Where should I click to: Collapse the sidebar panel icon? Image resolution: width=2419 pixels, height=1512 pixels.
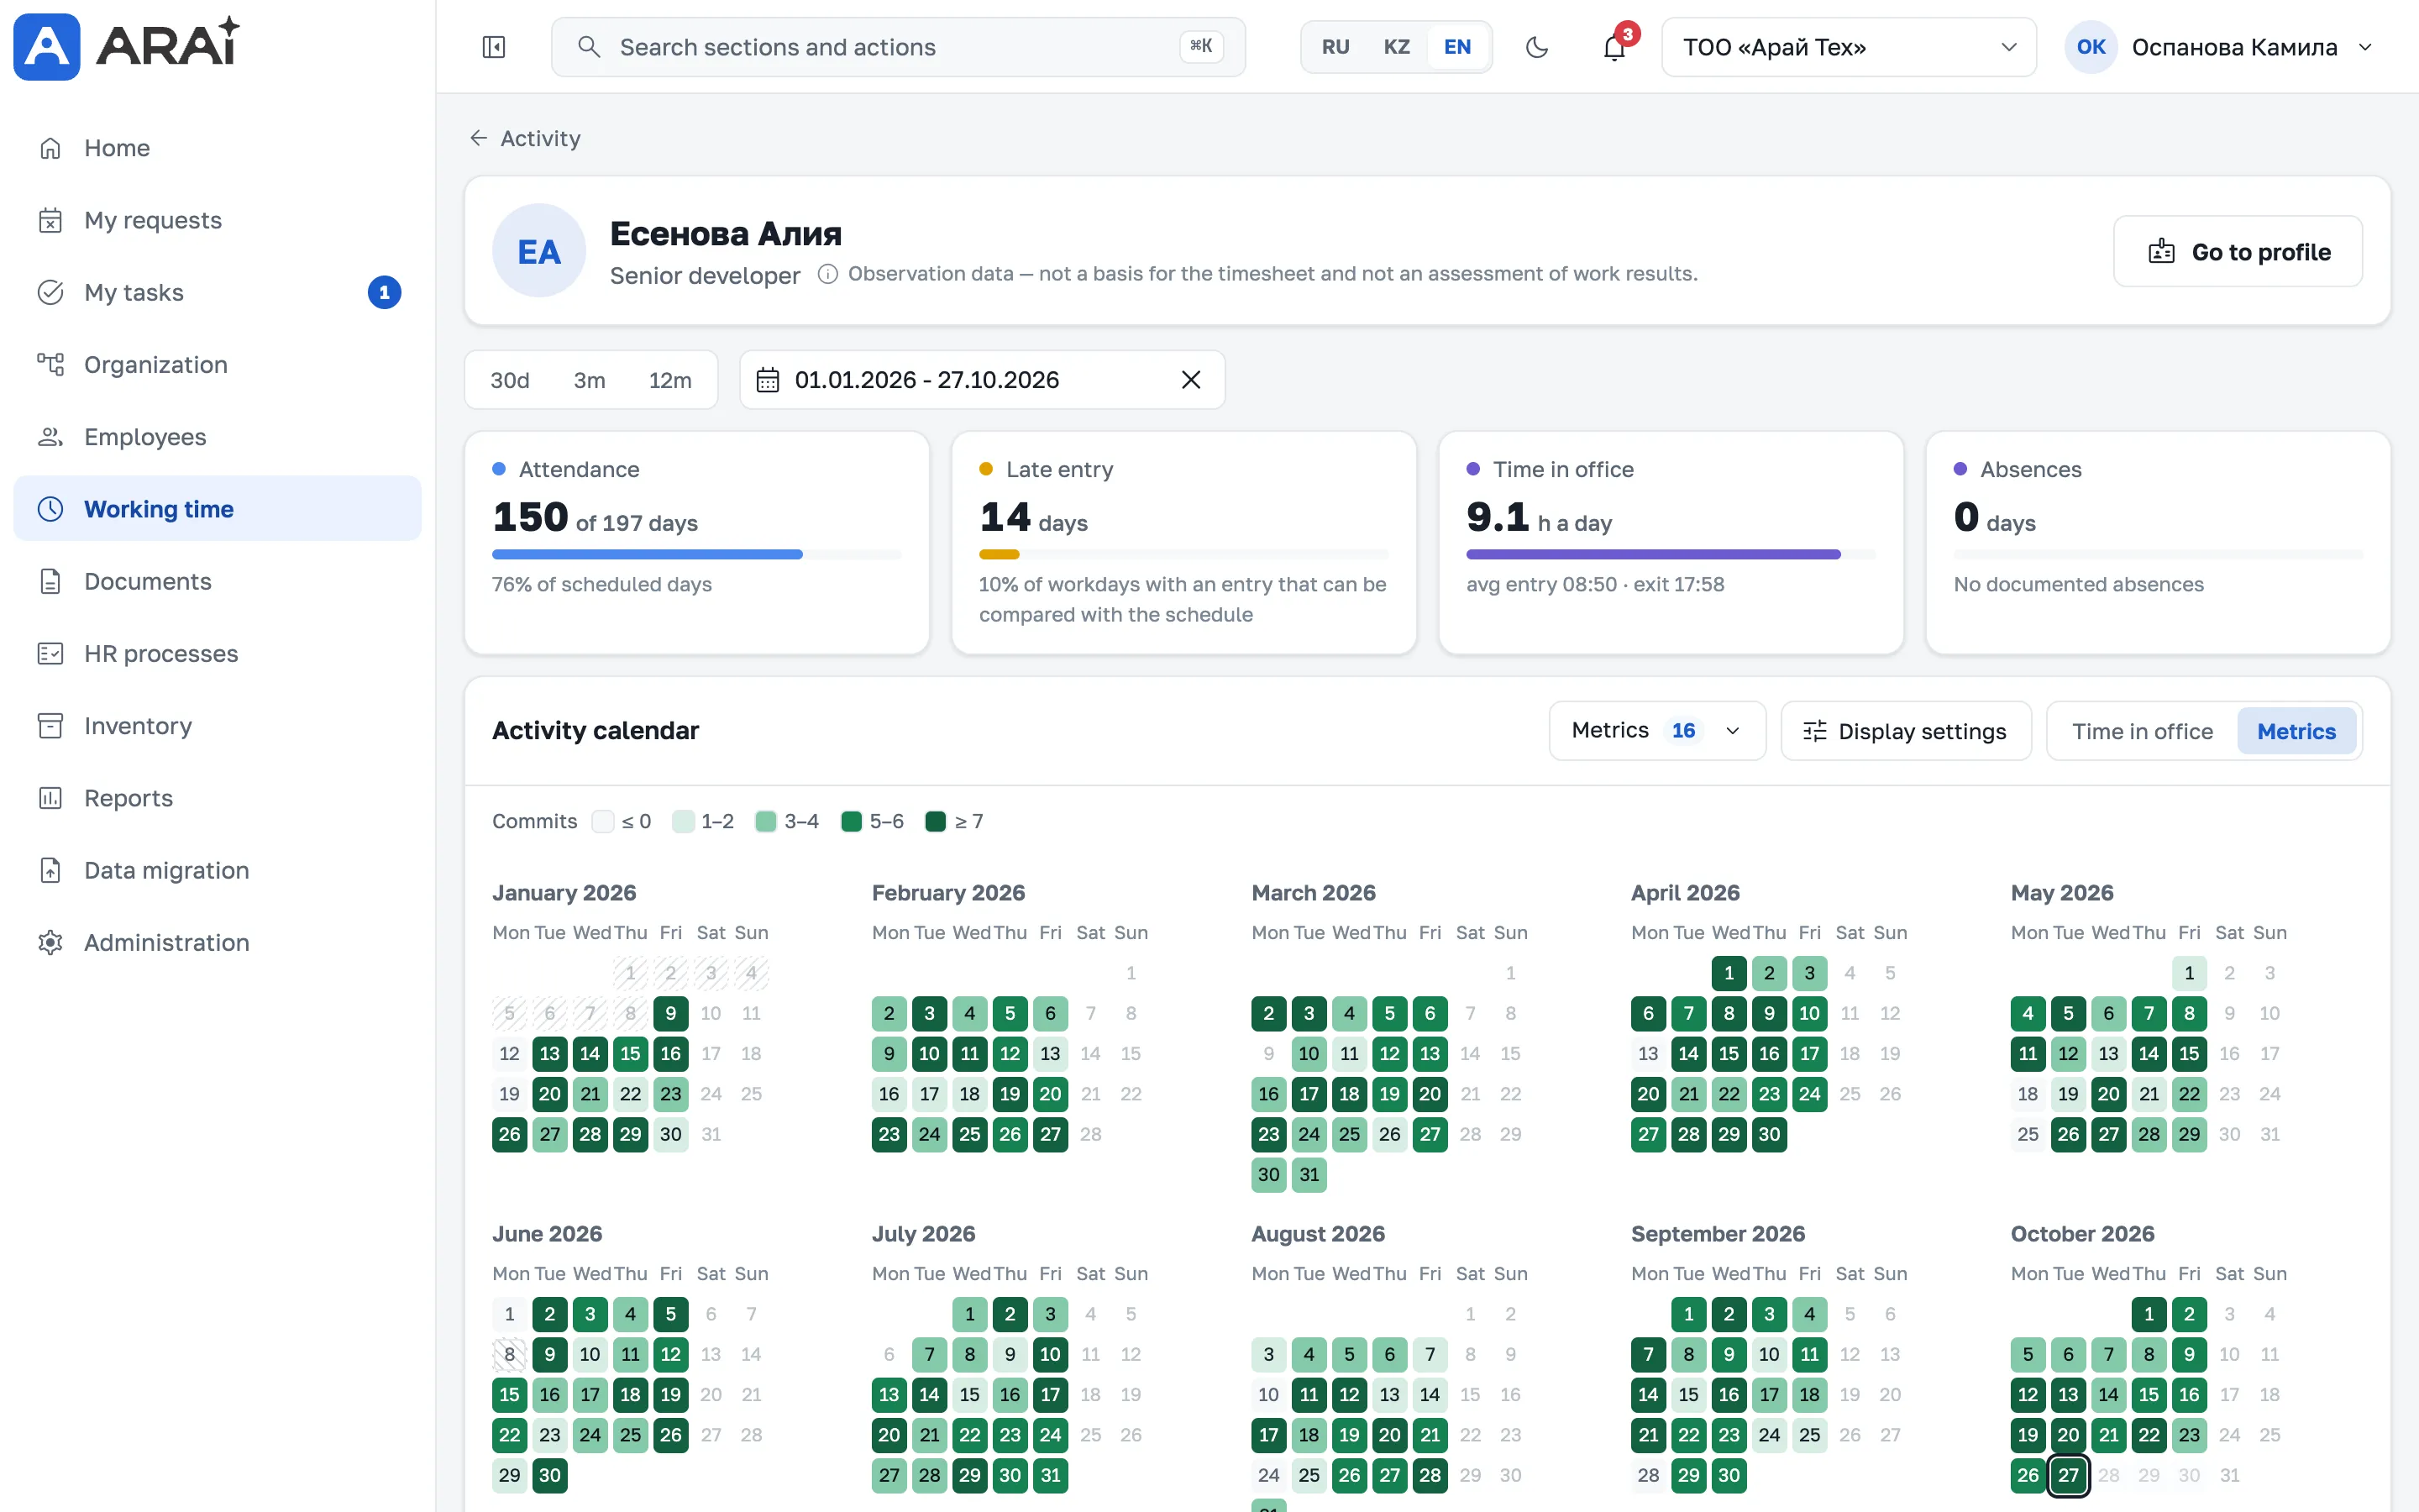[x=494, y=47]
